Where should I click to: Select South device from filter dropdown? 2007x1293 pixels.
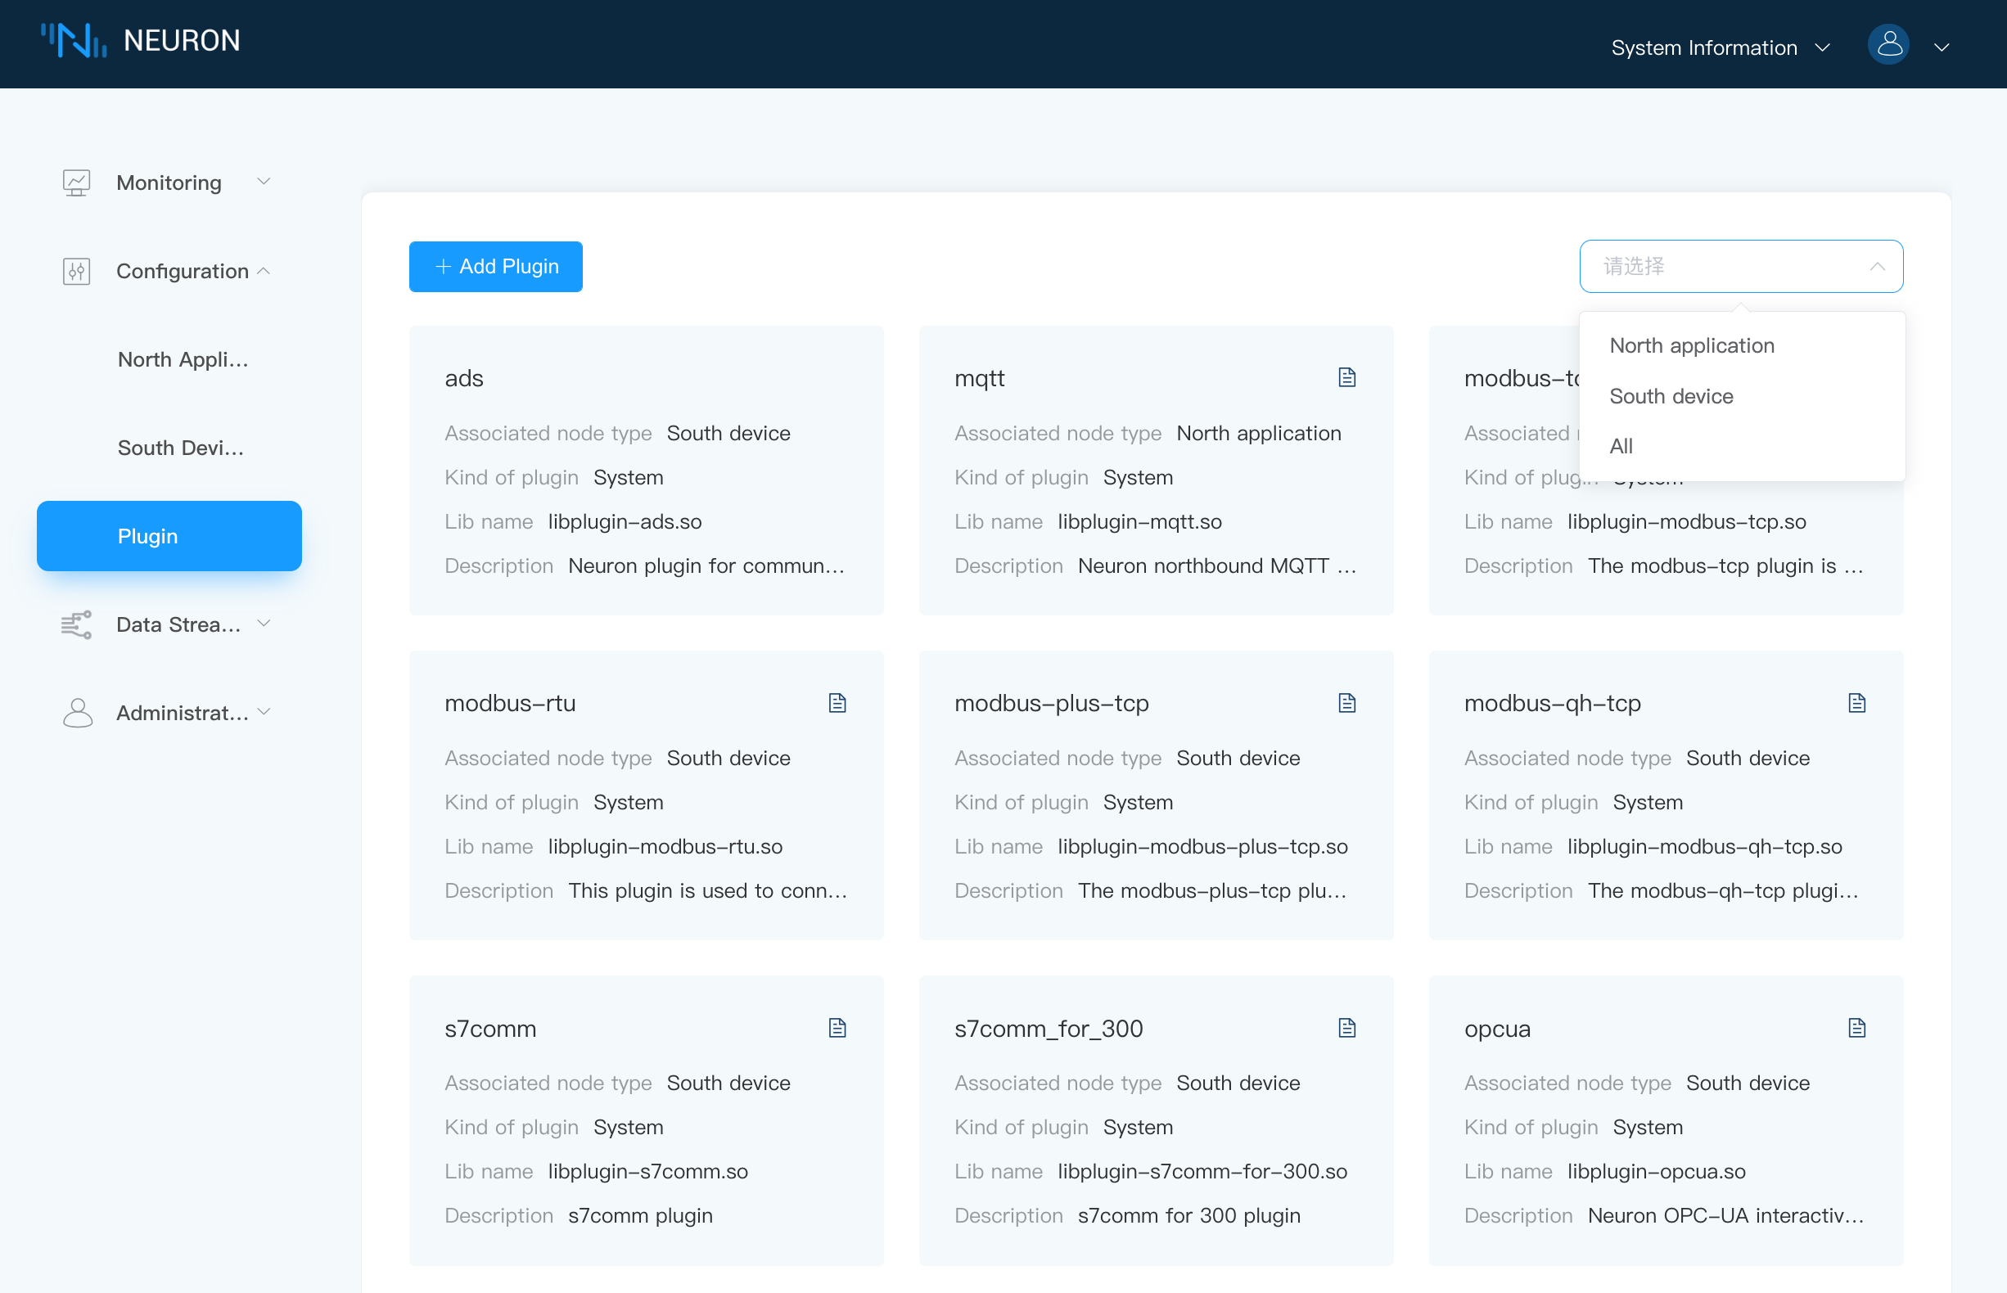(1671, 395)
